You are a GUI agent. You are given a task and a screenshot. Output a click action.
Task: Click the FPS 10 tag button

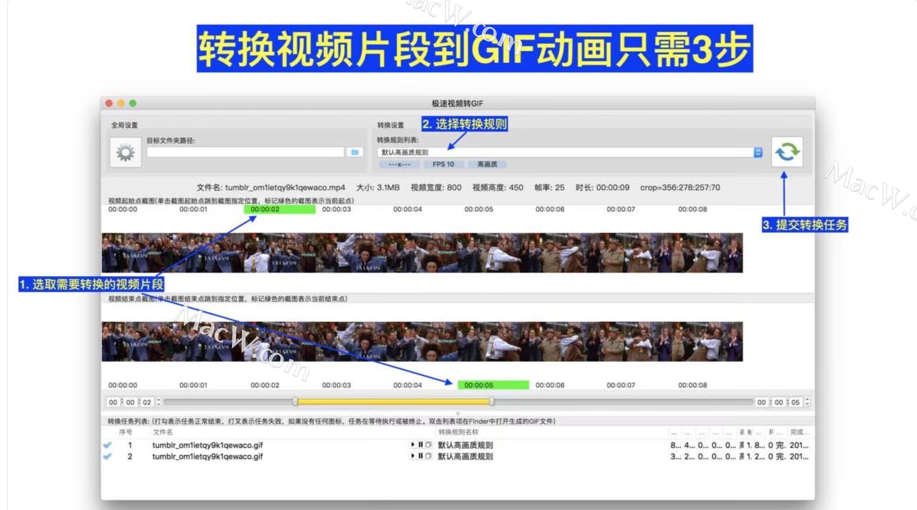click(443, 164)
